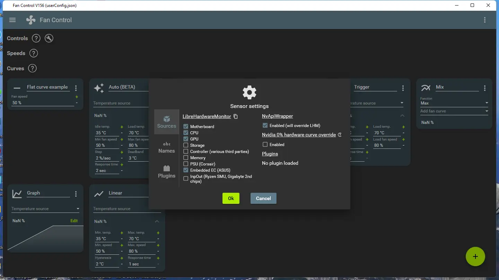Image resolution: width=499 pixels, height=280 pixels.
Task: Uncheck Embedded EC (ASUS) source
Action: click(186, 170)
